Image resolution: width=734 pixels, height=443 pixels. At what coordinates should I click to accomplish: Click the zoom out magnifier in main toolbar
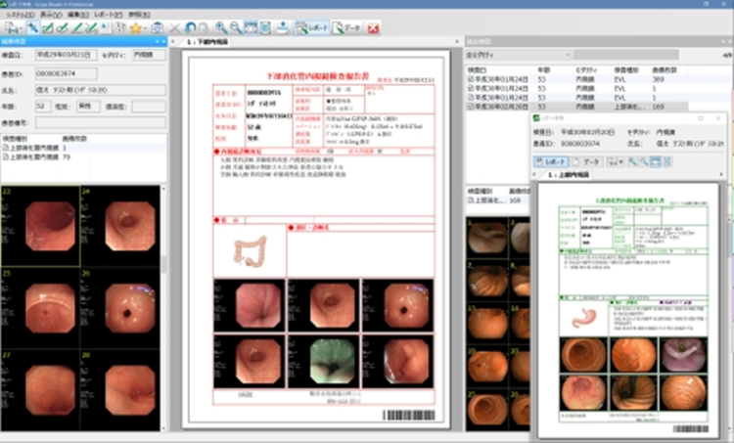pyautogui.click(x=236, y=28)
